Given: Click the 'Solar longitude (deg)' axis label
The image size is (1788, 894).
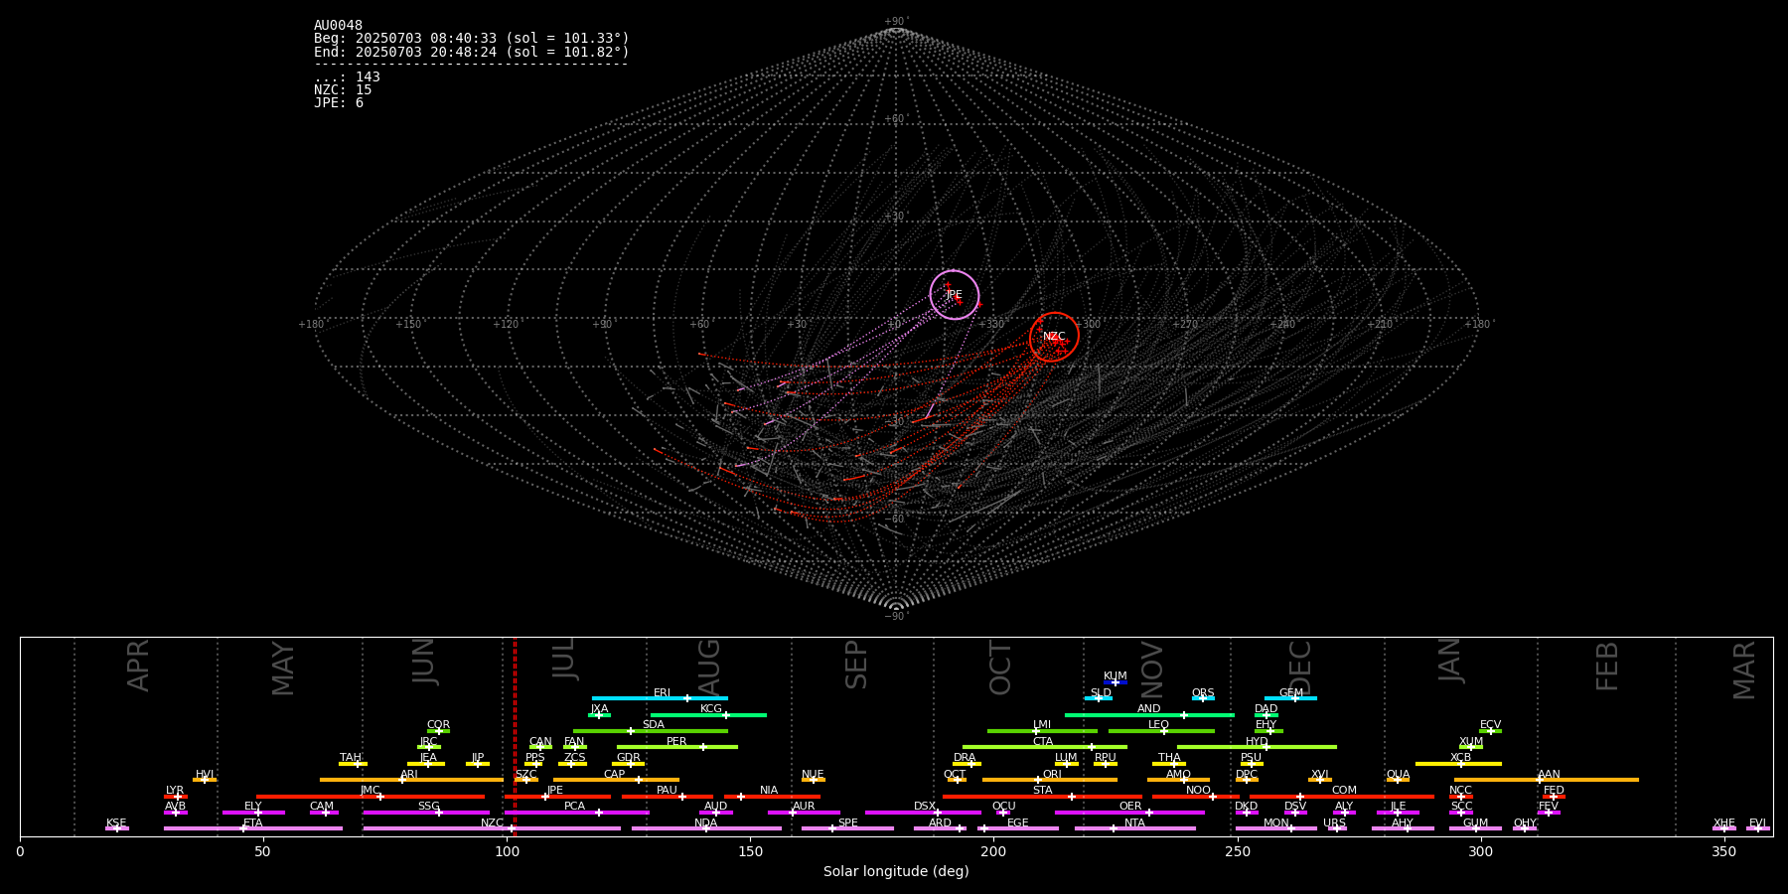Looking at the screenshot, I should tap(896, 871).
